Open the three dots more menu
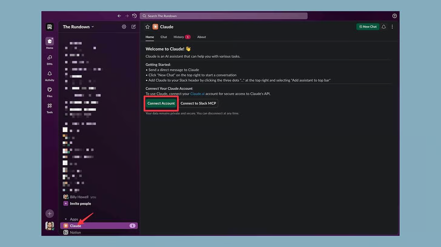 point(392,27)
